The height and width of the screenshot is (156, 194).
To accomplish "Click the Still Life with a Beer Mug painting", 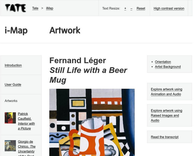I will (x=92, y=122).
